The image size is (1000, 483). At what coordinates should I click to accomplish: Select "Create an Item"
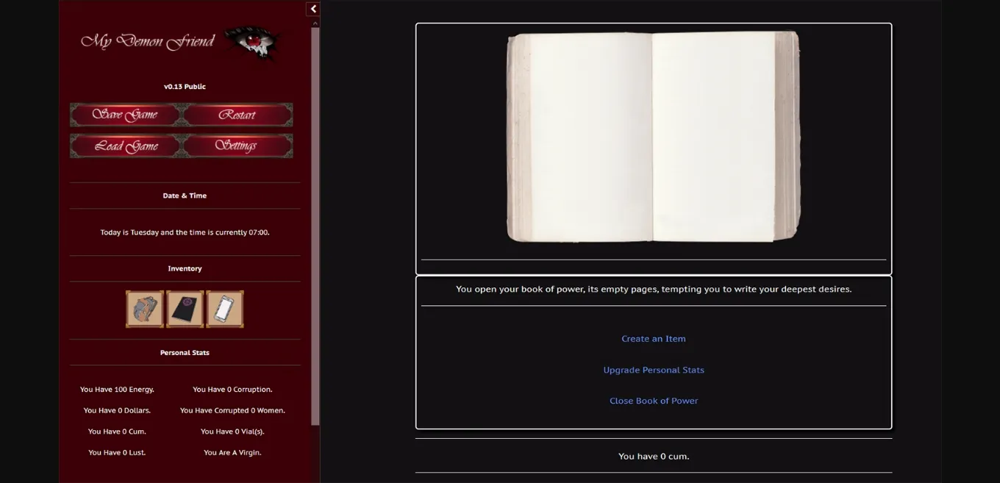pyautogui.click(x=653, y=338)
